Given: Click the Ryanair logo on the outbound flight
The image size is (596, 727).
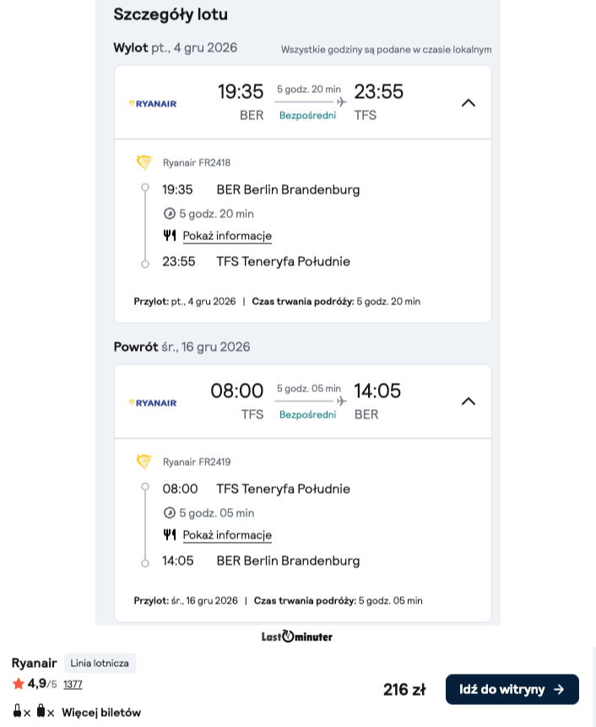Looking at the screenshot, I should coord(152,104).
